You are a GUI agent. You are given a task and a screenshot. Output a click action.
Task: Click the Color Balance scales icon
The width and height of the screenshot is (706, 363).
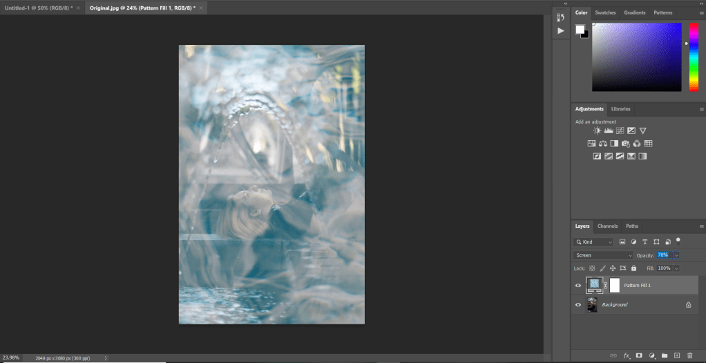click(x=602, y=144)
